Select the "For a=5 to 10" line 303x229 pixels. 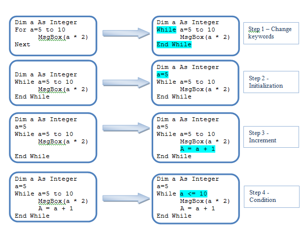click(40, 30)
